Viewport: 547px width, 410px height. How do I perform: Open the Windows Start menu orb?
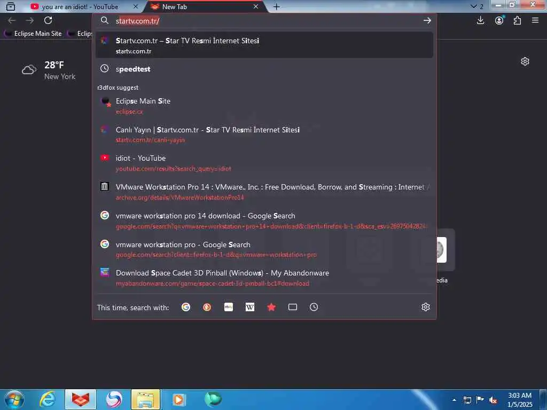pyautogui.click(x=14, y=399)
